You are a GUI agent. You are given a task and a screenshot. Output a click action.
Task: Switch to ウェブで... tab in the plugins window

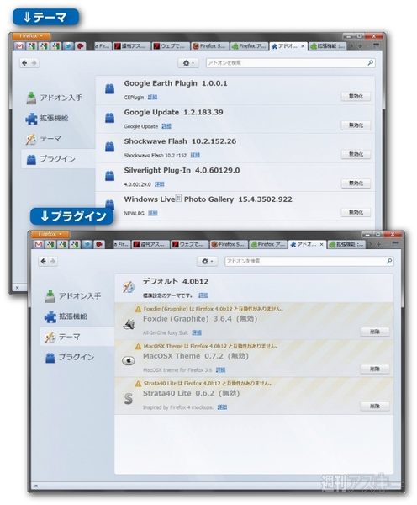click(171, 46)
